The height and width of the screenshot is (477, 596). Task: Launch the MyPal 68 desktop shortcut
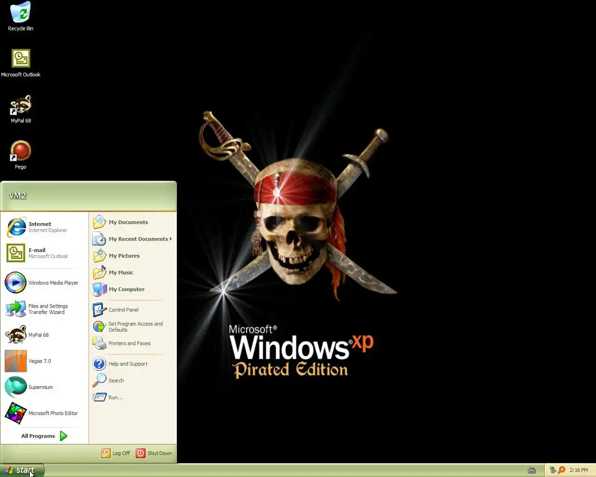20,109
